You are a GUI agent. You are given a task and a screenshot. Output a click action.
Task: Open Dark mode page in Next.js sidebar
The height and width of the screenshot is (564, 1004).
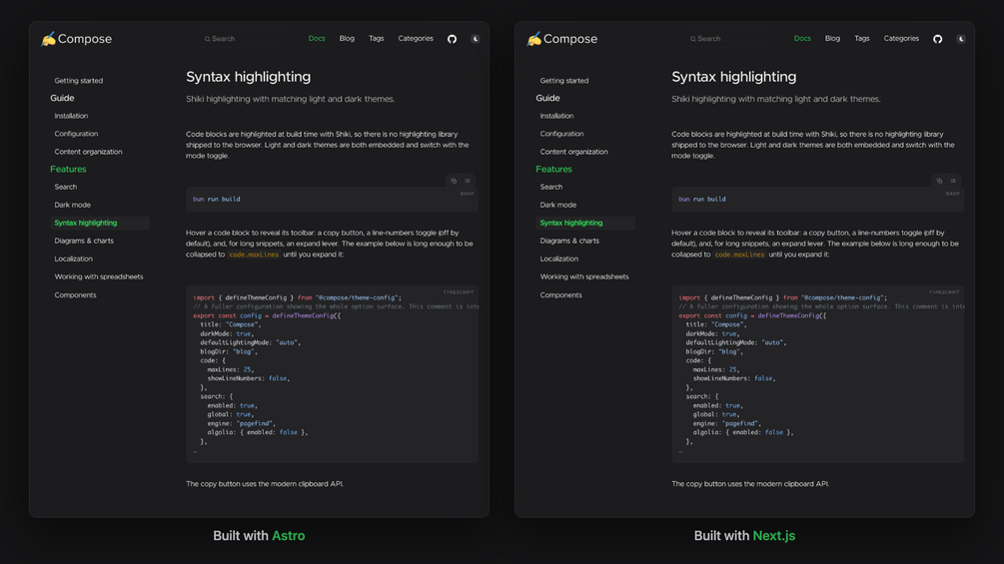pyautogui.click(x=557, y=205)
